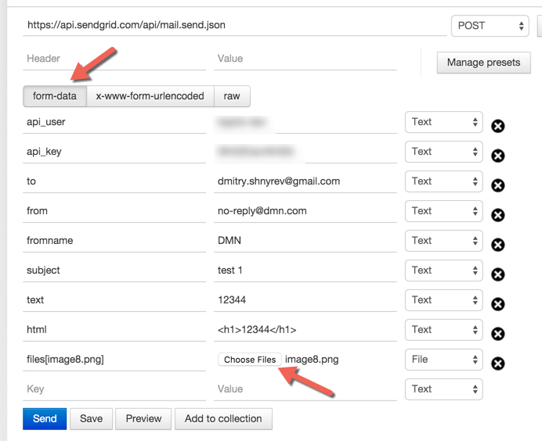
Task: Remove the fromname row via X icon
Action: pos(498,245)
